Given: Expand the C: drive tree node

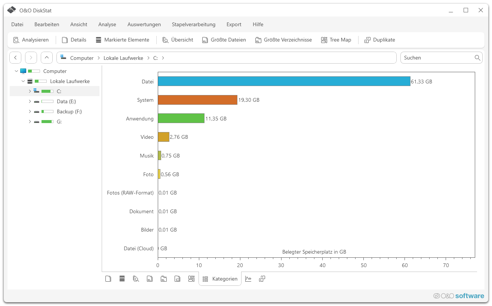Looking at the screenshot, I should pyautogui.click(x=30, y=91).
